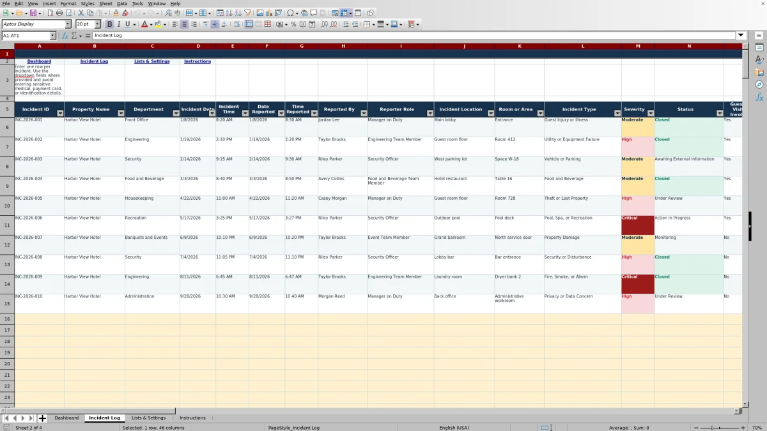The width and height of the screenshot is (767, 431).
Task: Click the Merge and Center Cells icon
Action: click(248, 24)
